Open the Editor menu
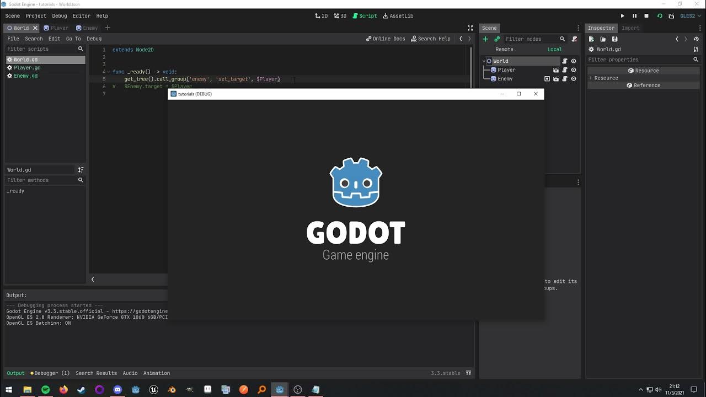This screenshot has width=706, height=397. pyautogui.click(x=81, y=16)
